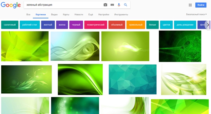Open the Инструменты search tools

pos(121,15)
